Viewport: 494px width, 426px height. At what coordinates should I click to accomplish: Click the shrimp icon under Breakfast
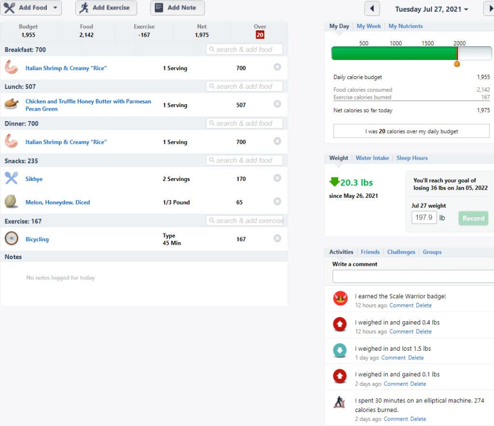click(12, 68)
